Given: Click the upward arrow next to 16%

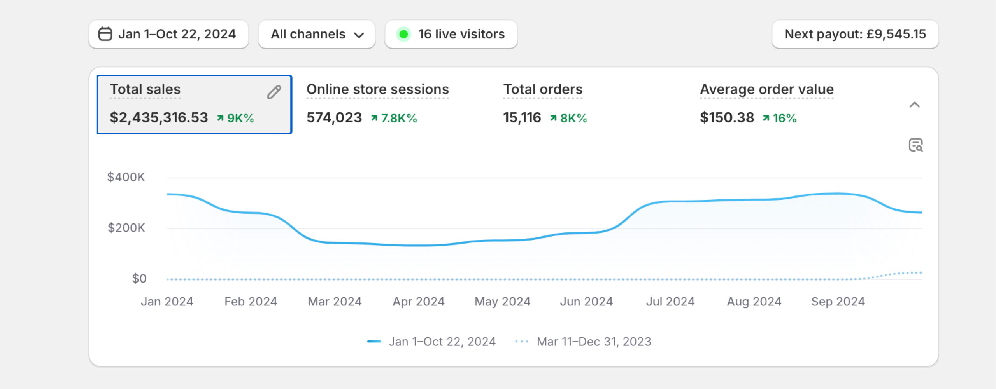Looking at the screenshot, I should click(766, 118).
